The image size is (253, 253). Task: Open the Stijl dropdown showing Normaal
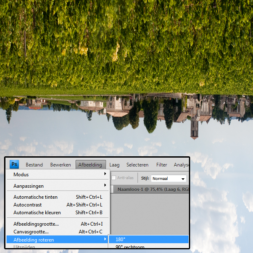(x=169, y=178)
